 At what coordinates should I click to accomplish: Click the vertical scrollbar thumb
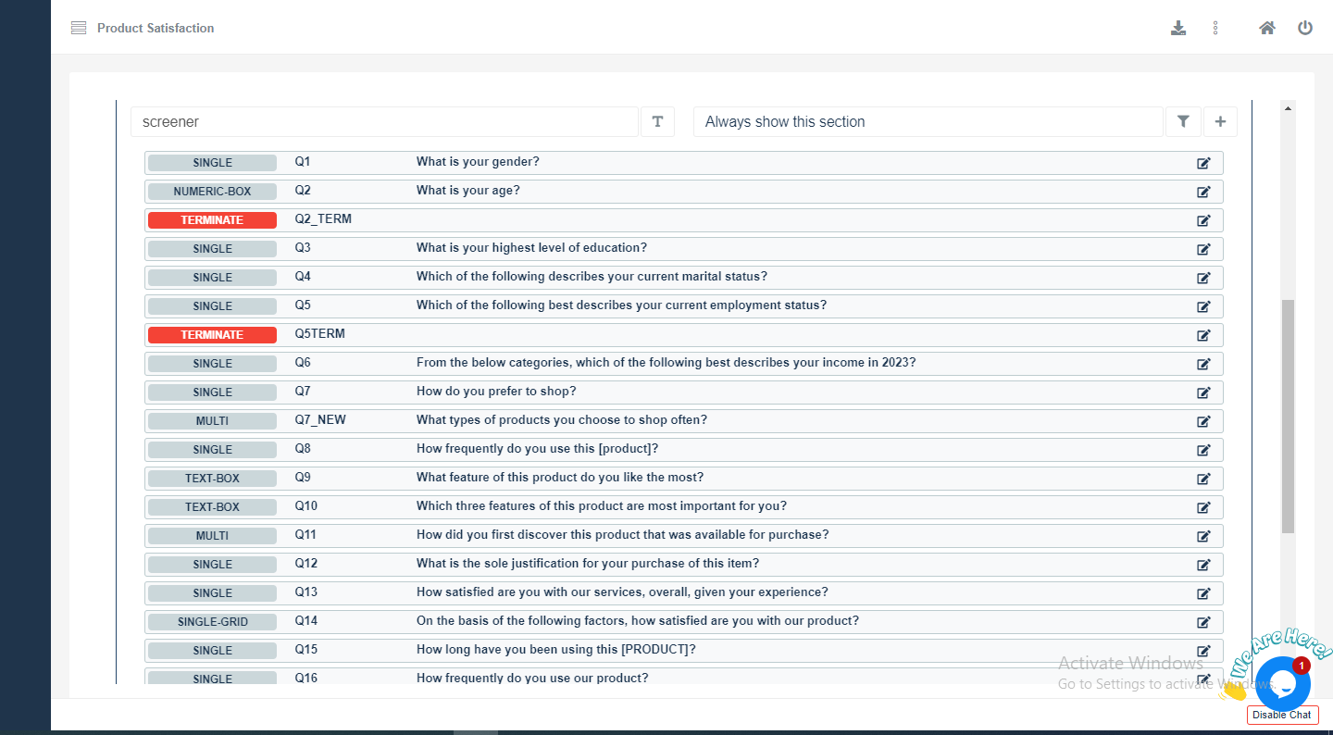pyautogui.click(x=1288, y=417)
